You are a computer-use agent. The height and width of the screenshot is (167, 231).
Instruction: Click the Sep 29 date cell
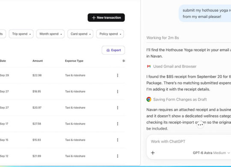pyautogui.click(x=4, y=75)
